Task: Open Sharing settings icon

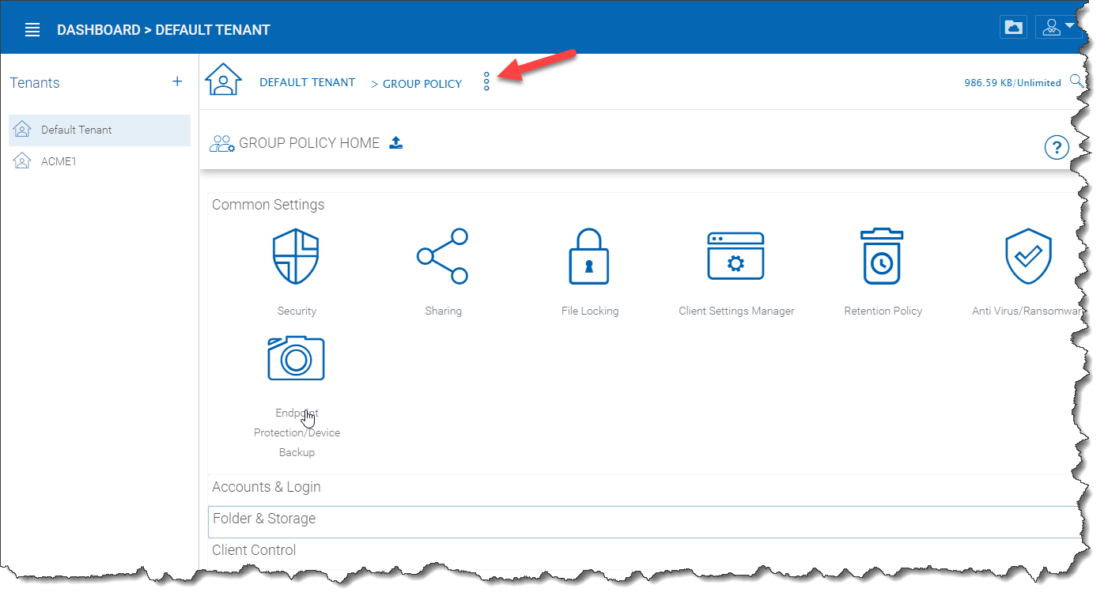Action: click(443, 256)
